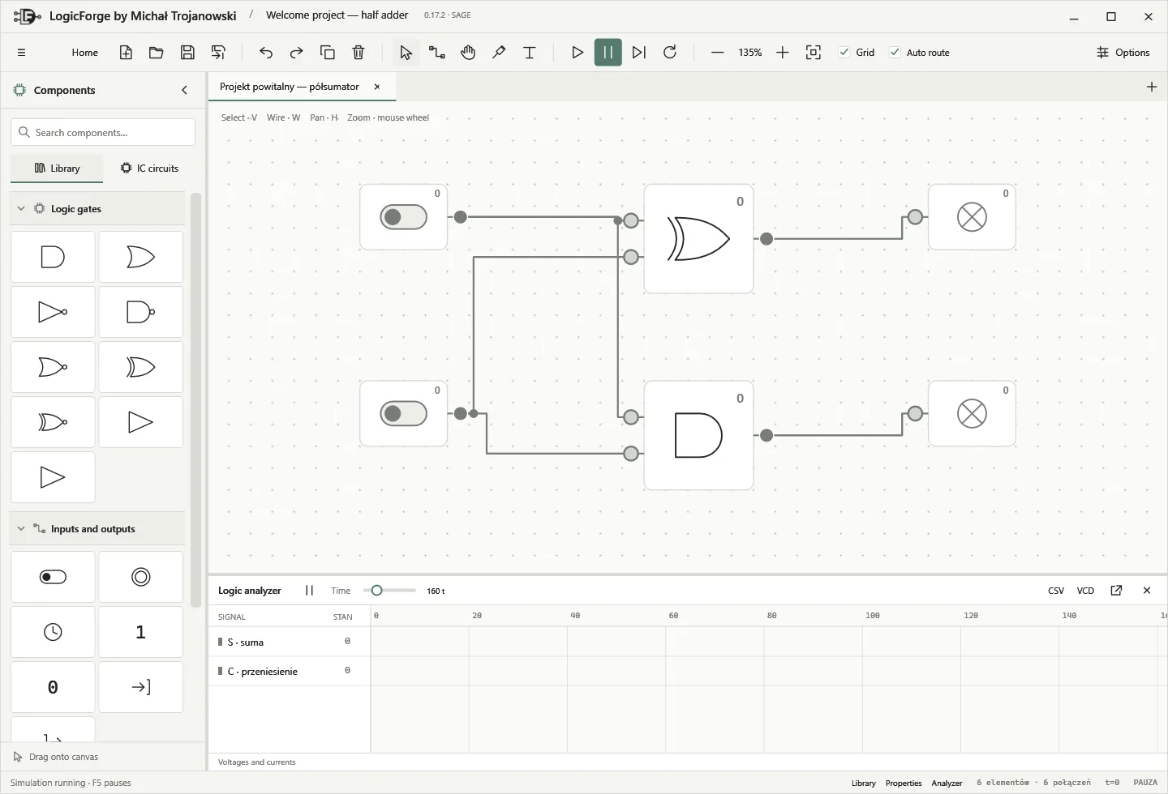Add a new tab with the plus button

point(1152,87)
